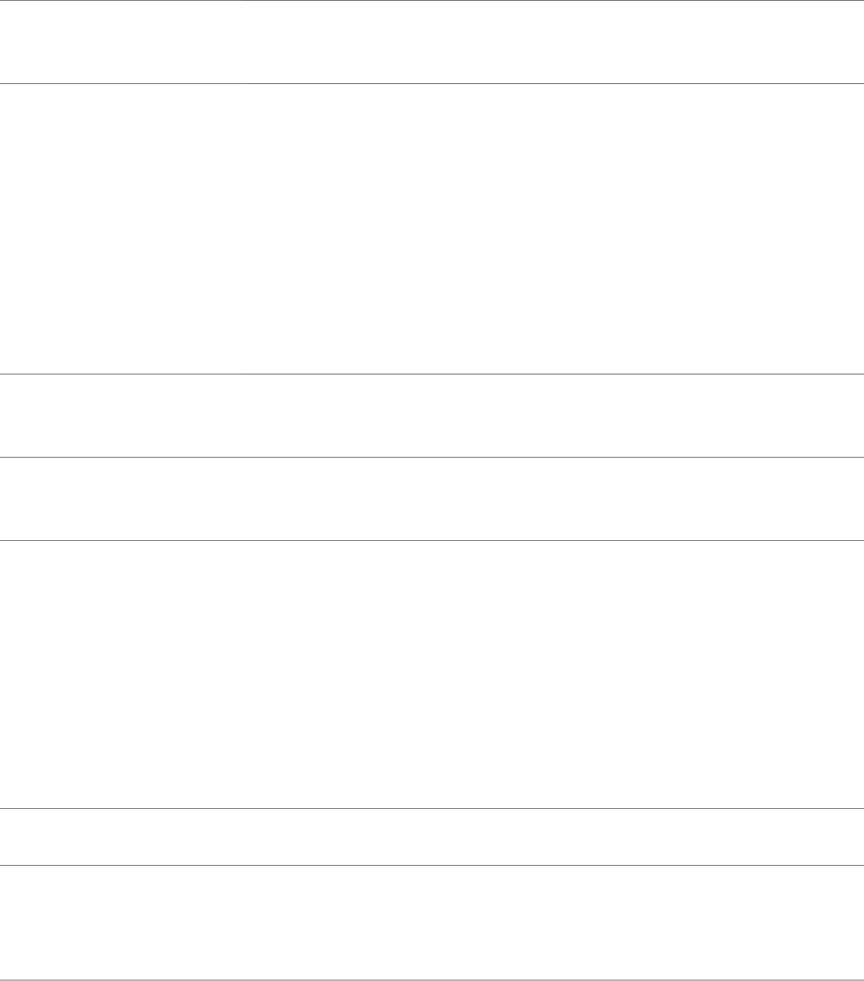Click the bottommost blank row
Image resolution: width=864 pixels, height=981 pixels.
[432, 922]
